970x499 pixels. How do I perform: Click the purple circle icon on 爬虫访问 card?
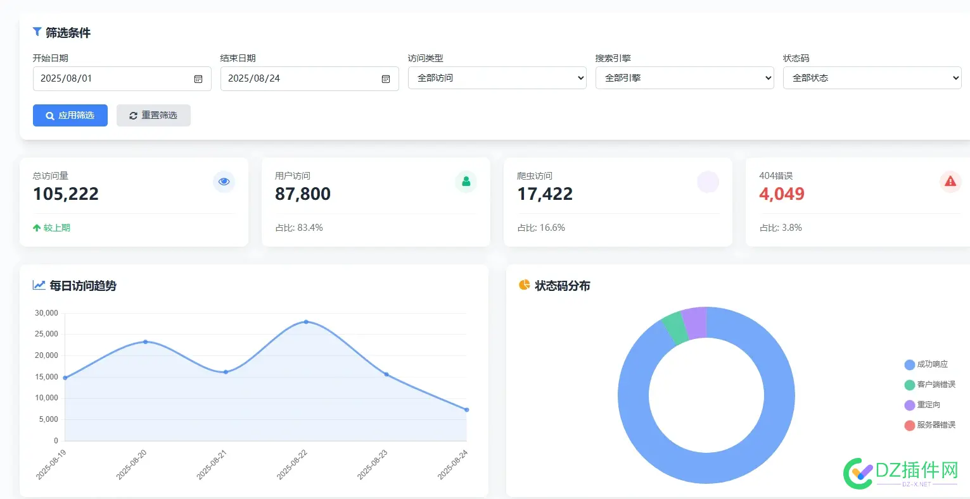(708, 182)
